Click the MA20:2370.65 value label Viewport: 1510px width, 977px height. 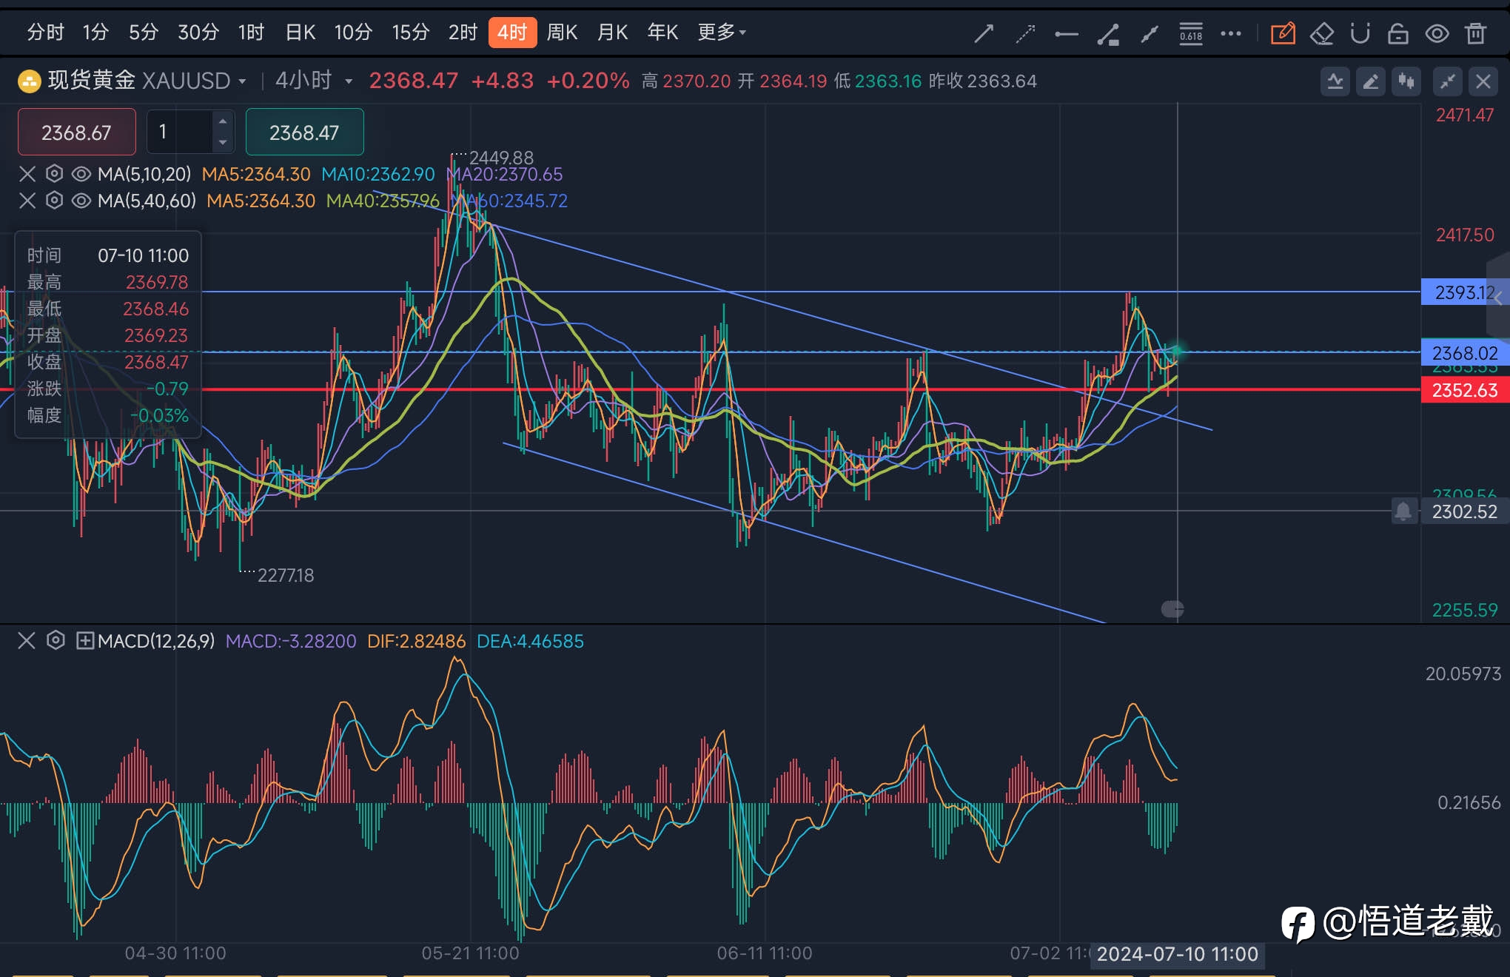coord(505,174)
